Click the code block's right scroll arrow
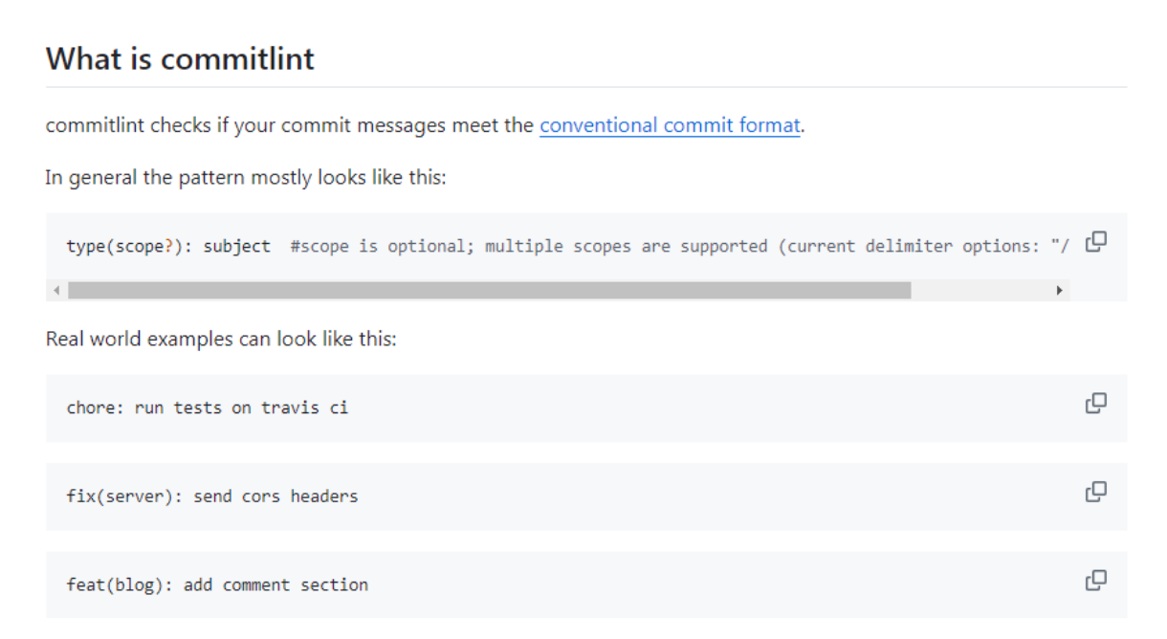The width and height of the screenshot is (1167, 639). click(x=1059, y=290)
